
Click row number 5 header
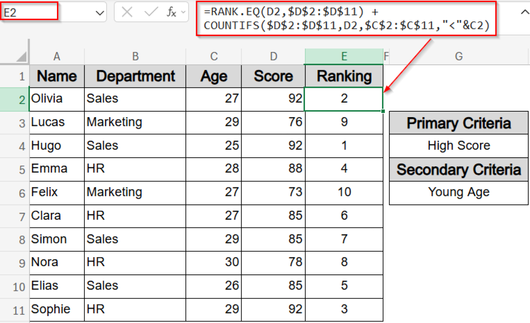[x=21, y=169]
